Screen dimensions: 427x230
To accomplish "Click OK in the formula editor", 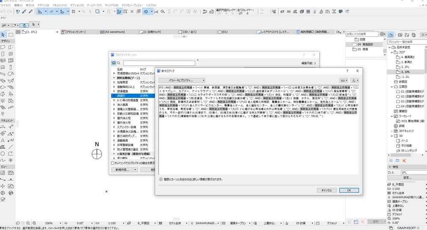I will pyautogui.click(x=349, y=190).
